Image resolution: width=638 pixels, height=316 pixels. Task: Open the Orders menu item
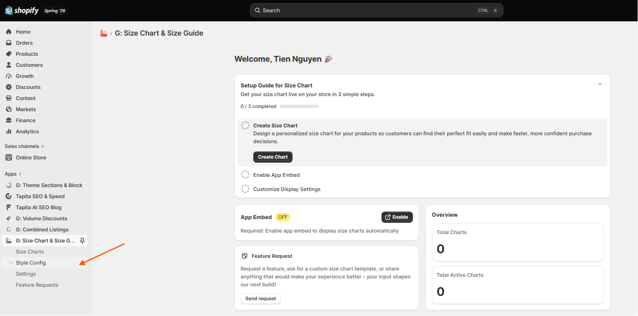45,43
